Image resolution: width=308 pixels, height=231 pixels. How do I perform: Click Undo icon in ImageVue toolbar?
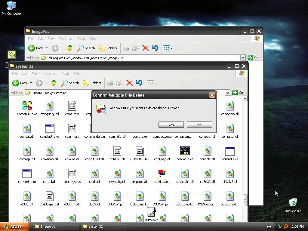tap(155, 48)
